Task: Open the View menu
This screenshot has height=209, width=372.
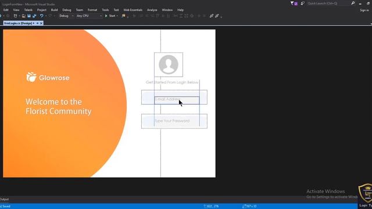Action: (16, 10)
